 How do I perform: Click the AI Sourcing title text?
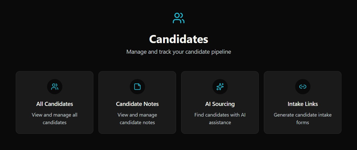220,104
